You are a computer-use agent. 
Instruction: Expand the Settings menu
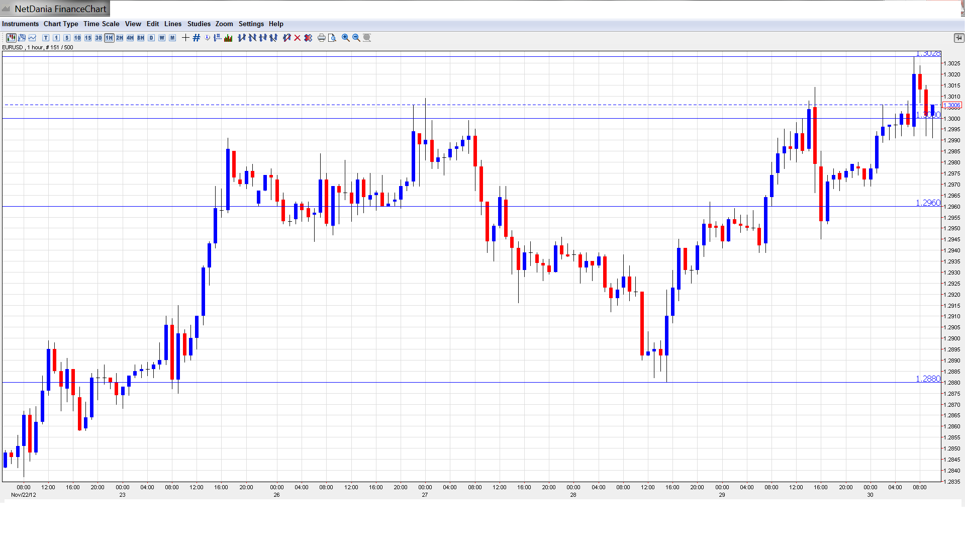coord(251,24)
